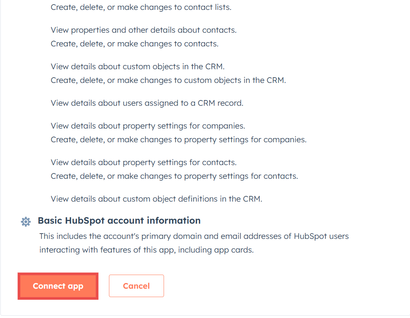Select "Create, delete, or make changes to contacts" line
Viewport: 410px width, 318px height.
coord(134,44)
